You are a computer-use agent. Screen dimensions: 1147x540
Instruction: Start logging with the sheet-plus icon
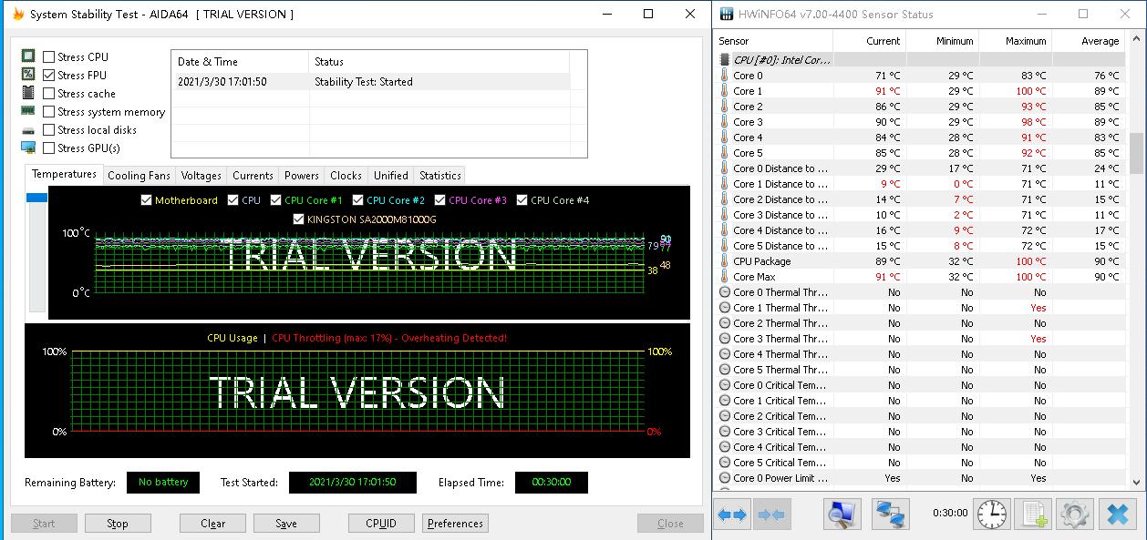[1033, 515]
